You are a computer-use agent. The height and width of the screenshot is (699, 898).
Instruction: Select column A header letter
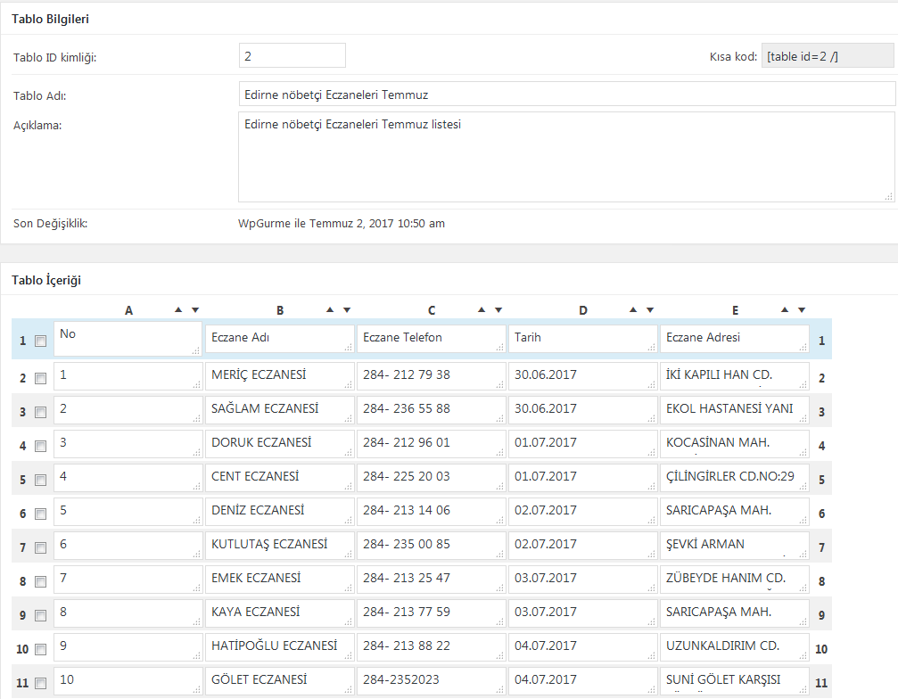pos(128,310)
